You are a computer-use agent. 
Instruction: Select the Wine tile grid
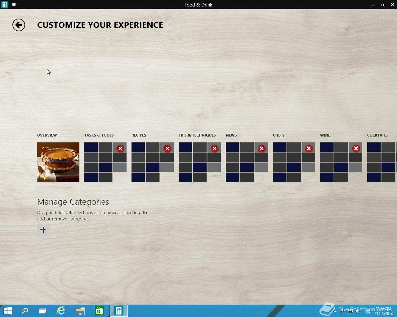pos(341,162)
